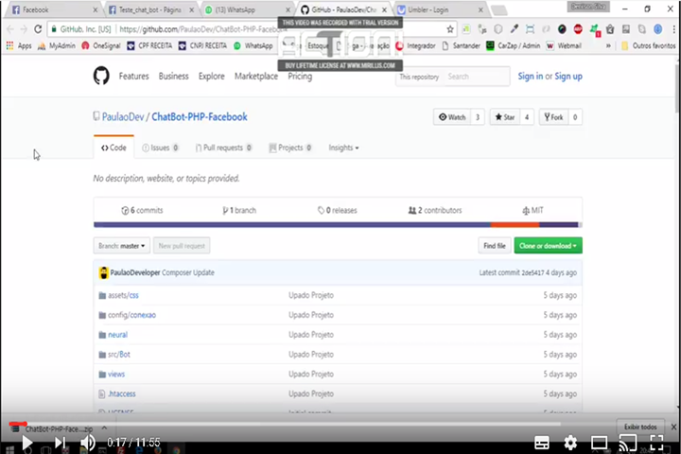681x454 pixels.
Task: Open the Branch master dropdown
Action: coord(122,246)
